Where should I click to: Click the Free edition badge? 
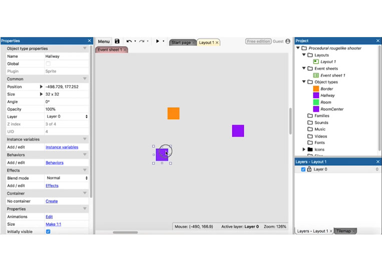coord(258,41)
